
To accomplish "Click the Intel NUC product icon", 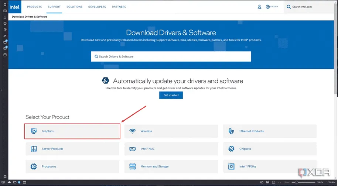I will point(133,149).
